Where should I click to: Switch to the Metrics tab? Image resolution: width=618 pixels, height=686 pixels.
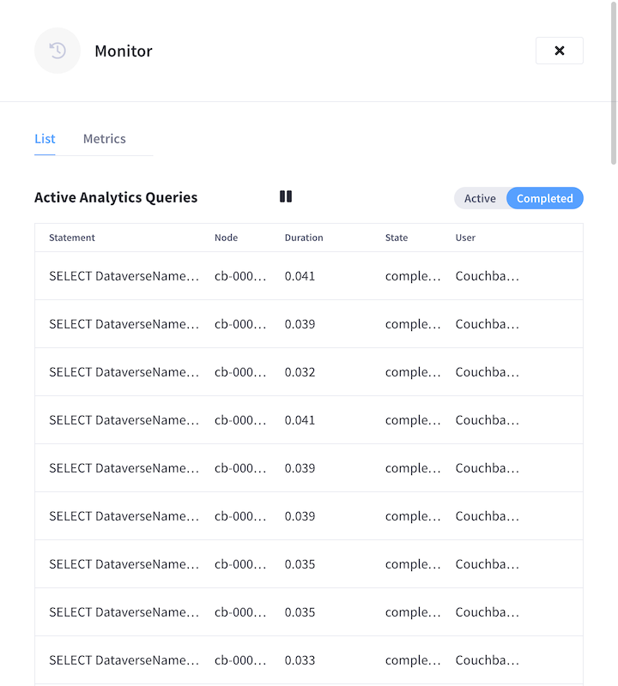click(x=104, y=138)
